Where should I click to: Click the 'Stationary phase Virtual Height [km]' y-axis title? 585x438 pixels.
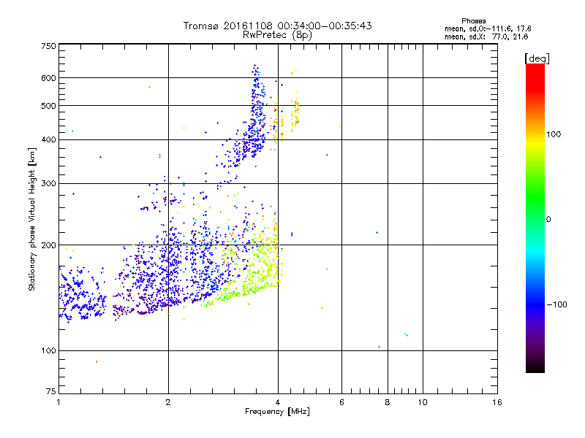point(32,219)
